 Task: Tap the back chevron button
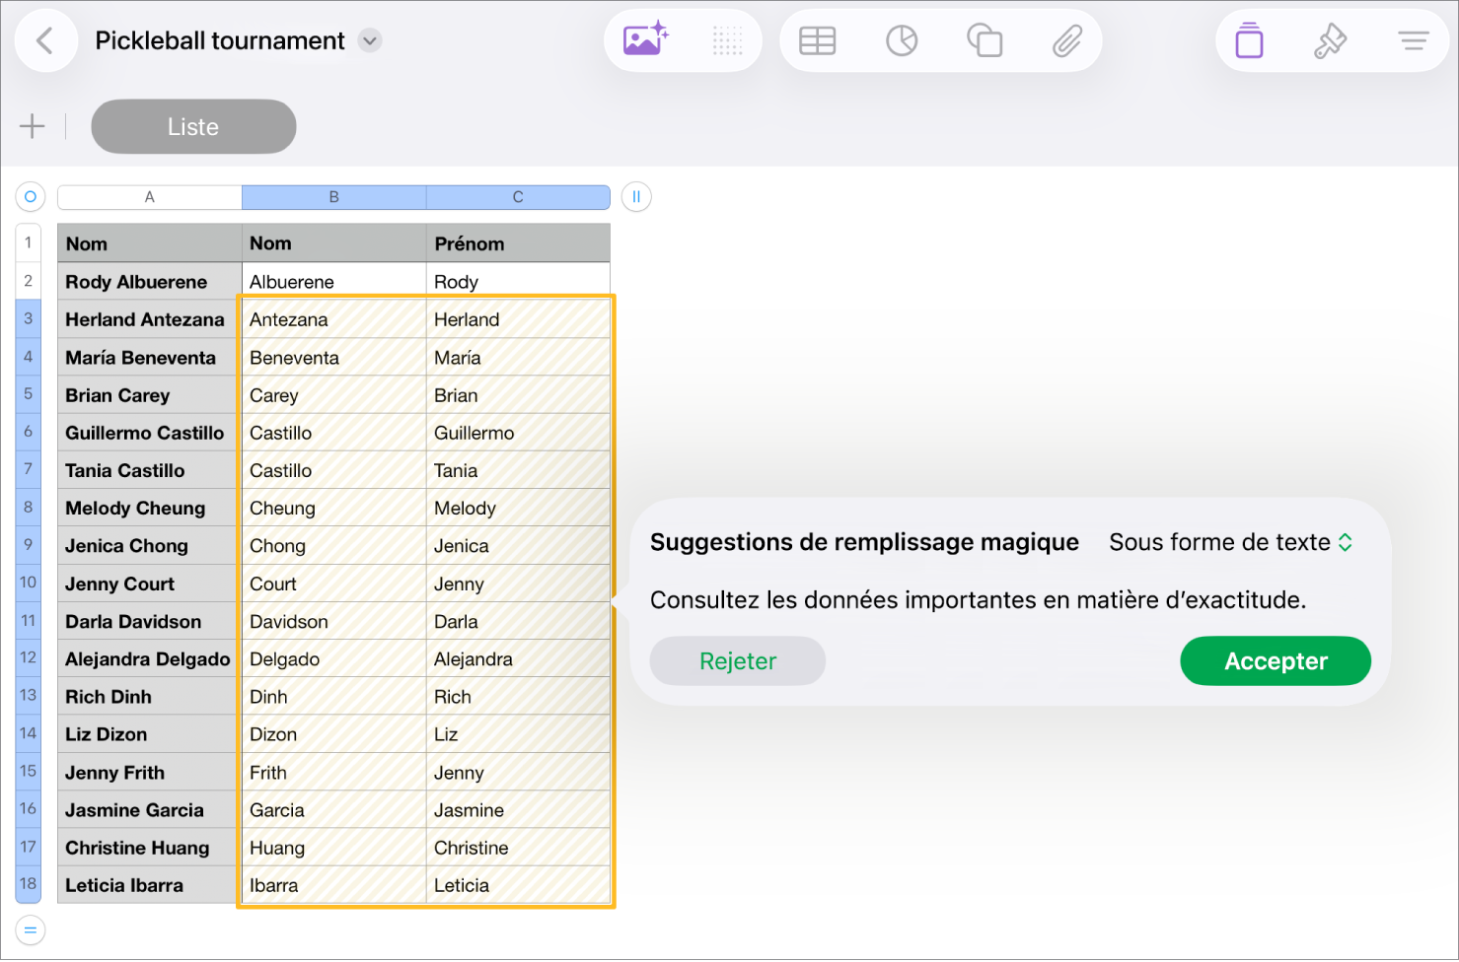pos(45,40)
